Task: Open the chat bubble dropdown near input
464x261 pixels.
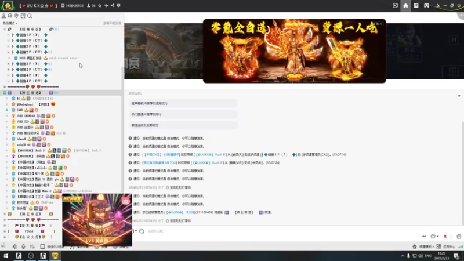Action: tap(434, 236)
